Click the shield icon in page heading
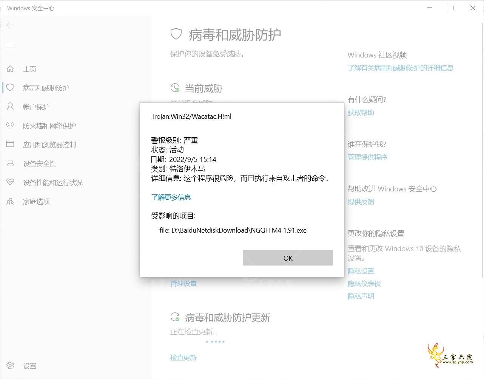484x379 pixels. tap(176, 34)
